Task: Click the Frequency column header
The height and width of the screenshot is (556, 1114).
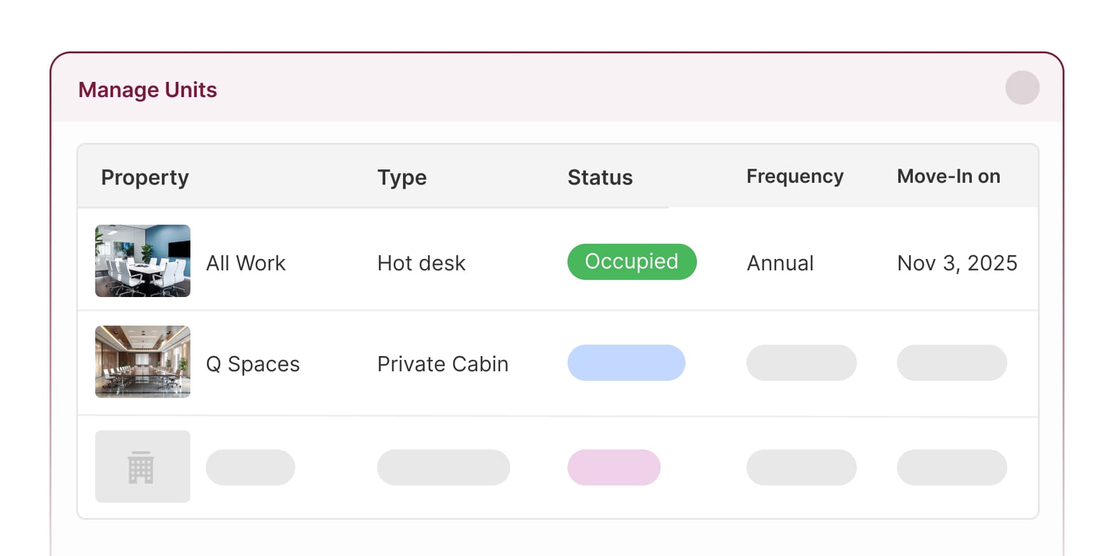Action: 795,176
